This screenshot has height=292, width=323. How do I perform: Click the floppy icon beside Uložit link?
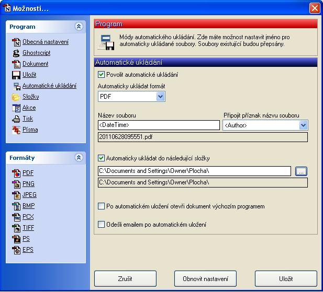pos(16,75)
